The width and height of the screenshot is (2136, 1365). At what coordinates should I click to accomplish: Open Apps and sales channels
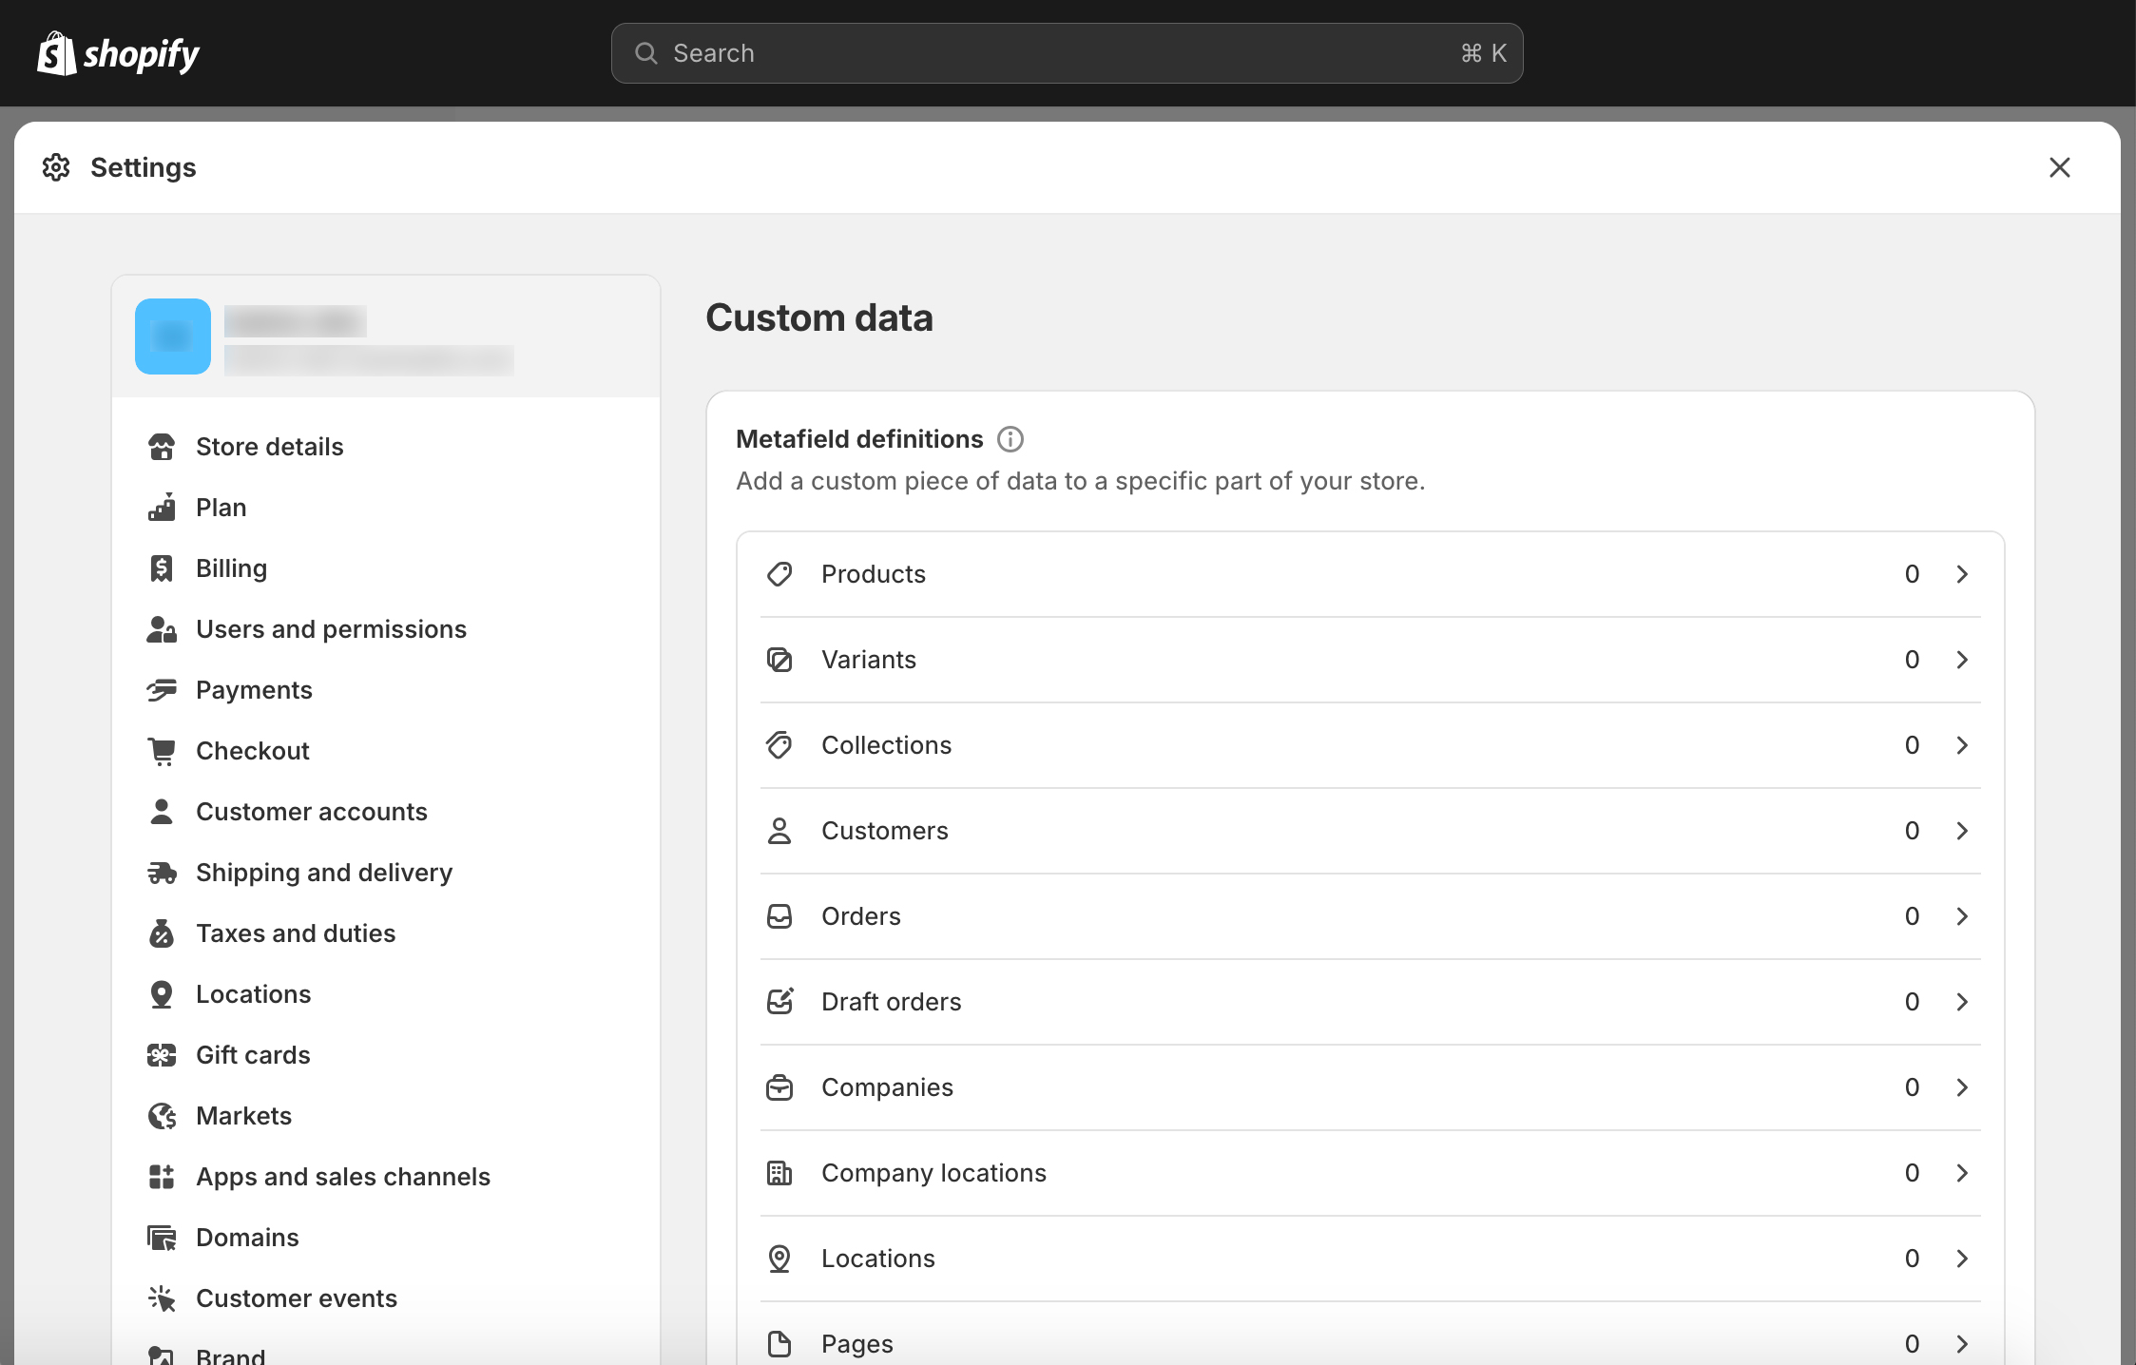[343, 1177]
